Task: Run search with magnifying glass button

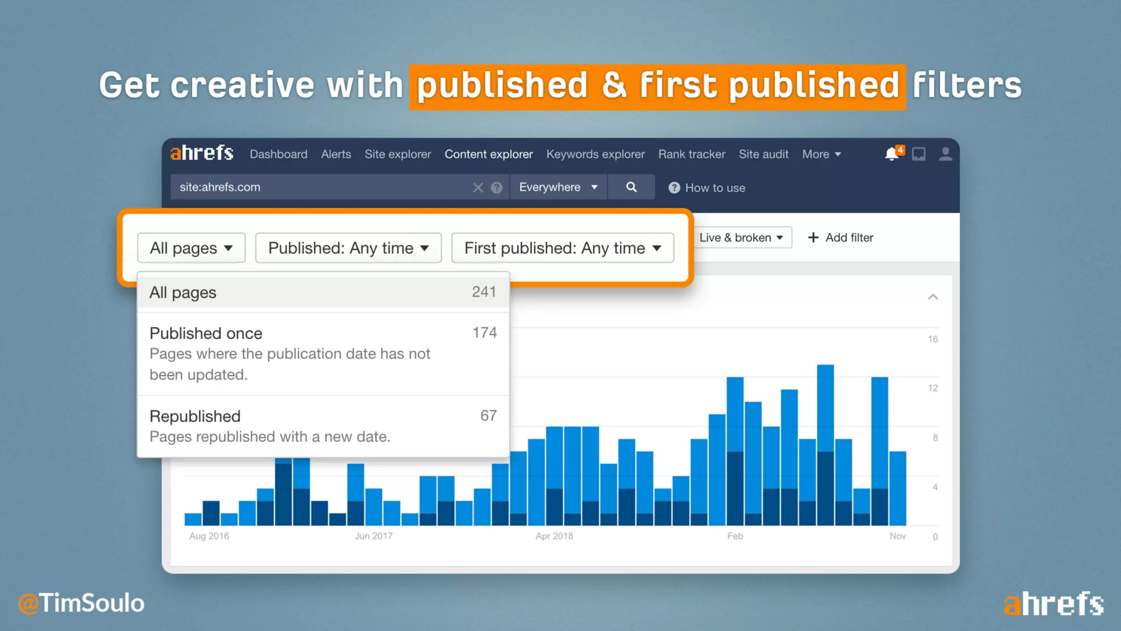Action: (x=631, y=187)
